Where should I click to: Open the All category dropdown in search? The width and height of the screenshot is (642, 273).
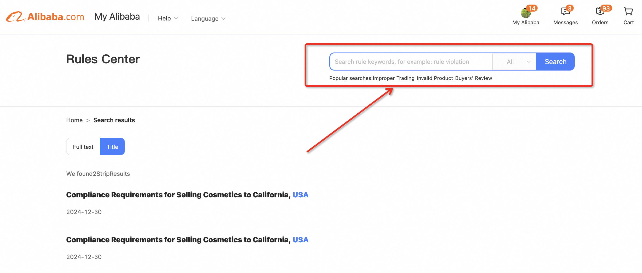(x=514, y=62)
